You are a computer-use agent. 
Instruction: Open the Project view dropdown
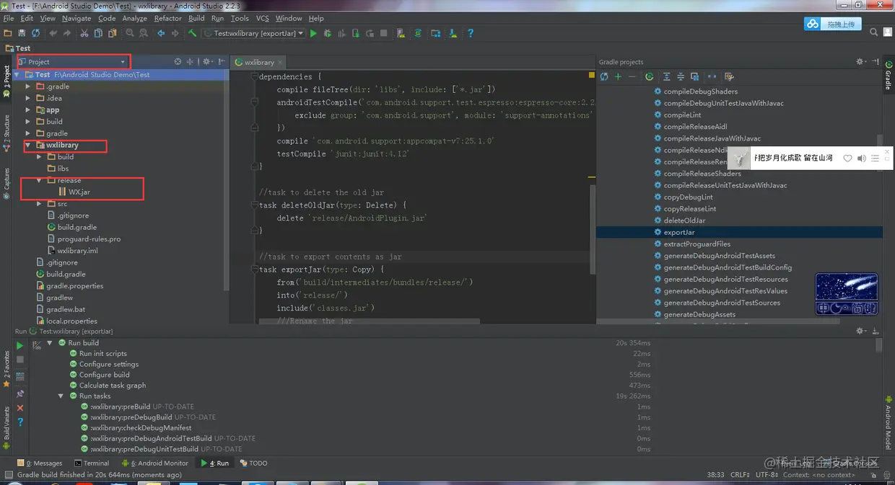pos(74,62)
